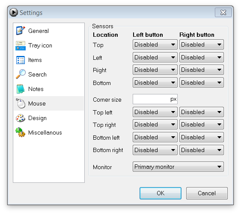Click the Monitor label
241x214 pixels.
102,167
